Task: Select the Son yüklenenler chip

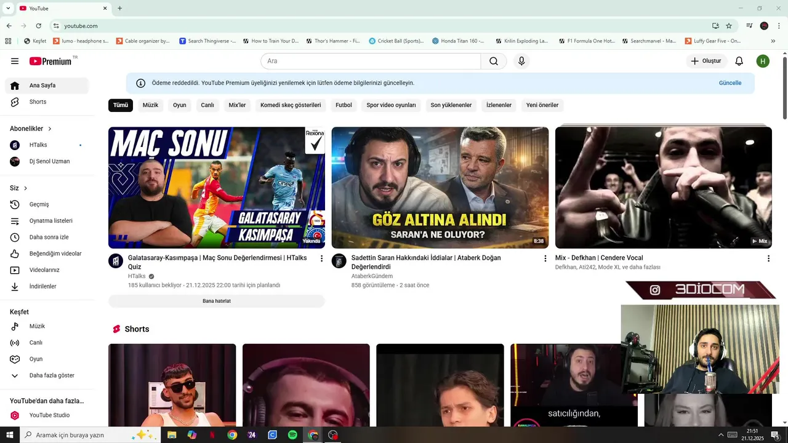Action: tap(451, 105)
